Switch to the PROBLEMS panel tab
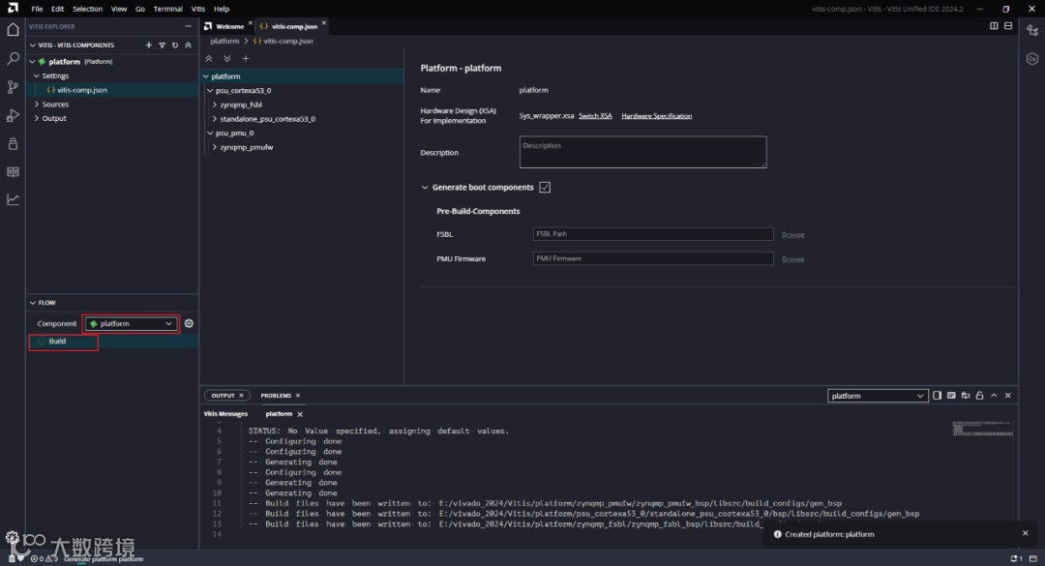Viewport: 1045px width, 566px height. 276,396
